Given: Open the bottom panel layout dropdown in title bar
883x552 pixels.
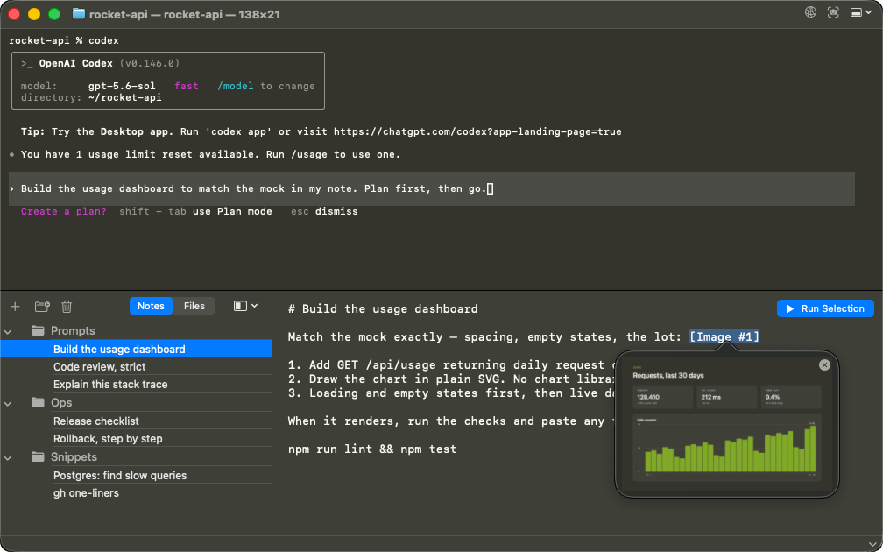Looking at the screenshot, I should (860, 12).
